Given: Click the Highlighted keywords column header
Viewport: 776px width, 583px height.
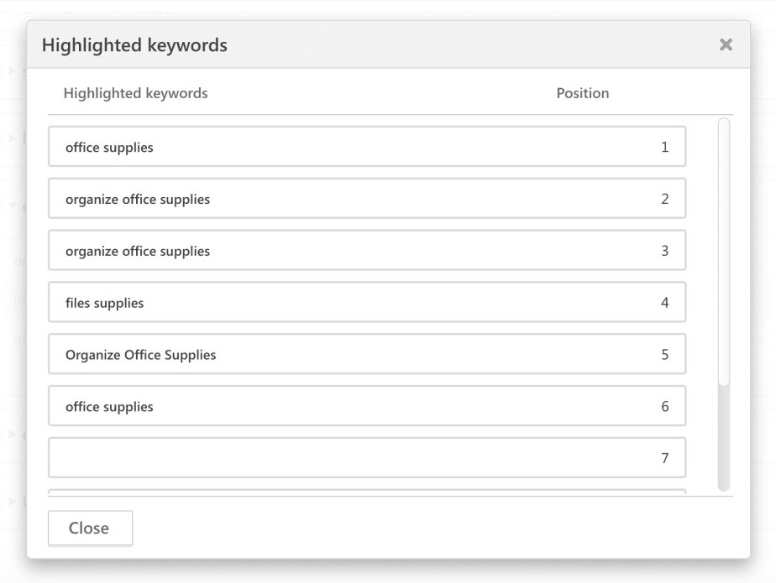Looking at the screenshot, I should click(135, 93).
